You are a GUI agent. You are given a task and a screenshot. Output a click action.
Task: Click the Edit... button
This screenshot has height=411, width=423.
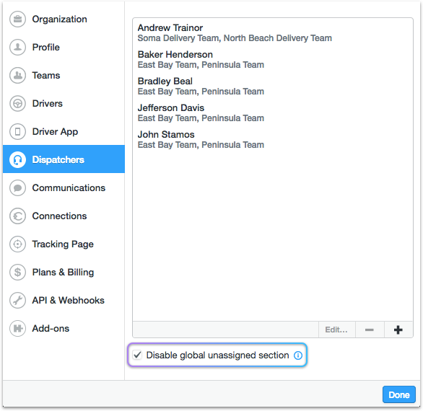click(x=336, y=330)
